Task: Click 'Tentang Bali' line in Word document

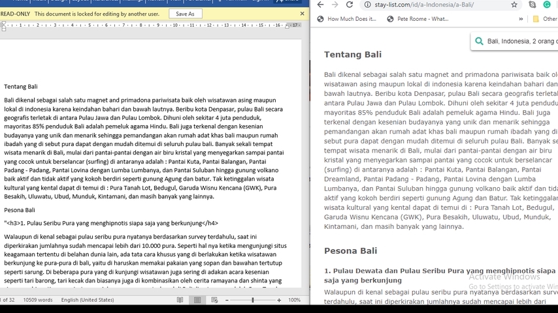Action: coord(21,87)
